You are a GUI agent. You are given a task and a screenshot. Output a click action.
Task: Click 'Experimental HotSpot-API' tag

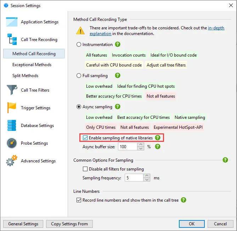[x=178, y=127]
